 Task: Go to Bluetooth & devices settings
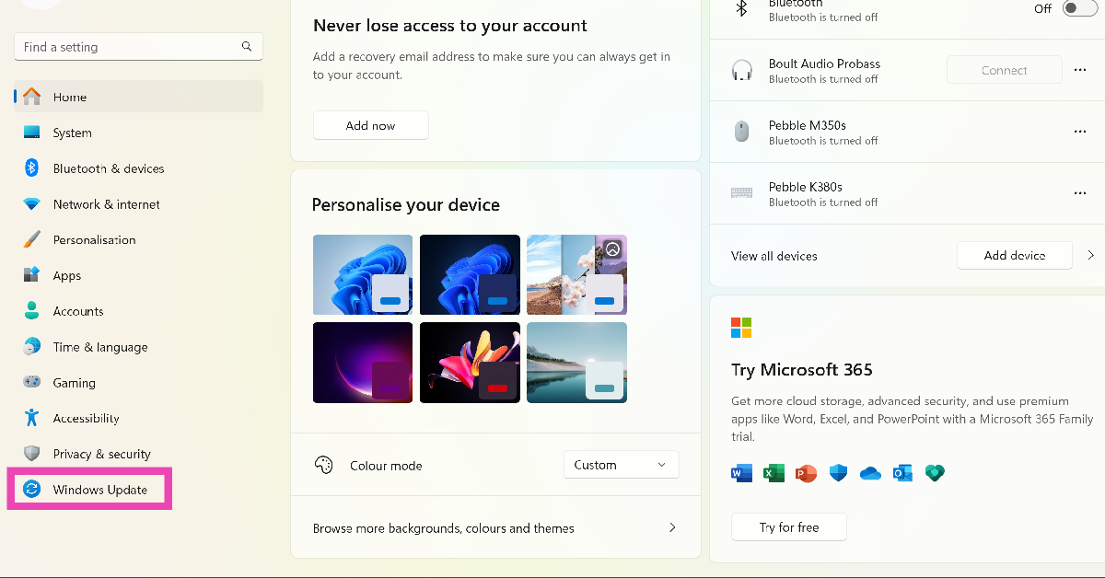click(139, 168)
